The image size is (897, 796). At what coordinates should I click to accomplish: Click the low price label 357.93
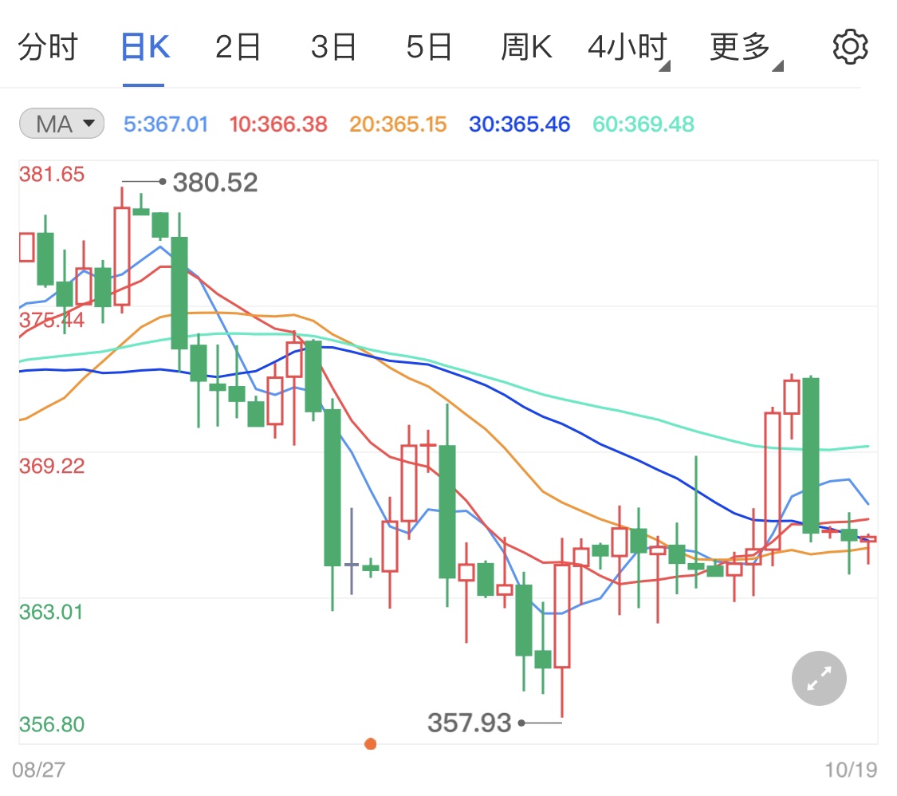point(469,723)
